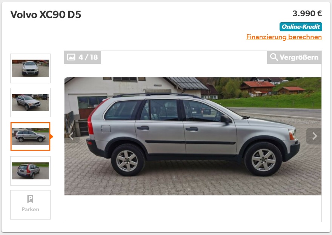Image resolution: width=332 pixels, height=235 pixels.
Task: Show the rear view thumbnail with red taillights
Action: [x=30, y=171]
